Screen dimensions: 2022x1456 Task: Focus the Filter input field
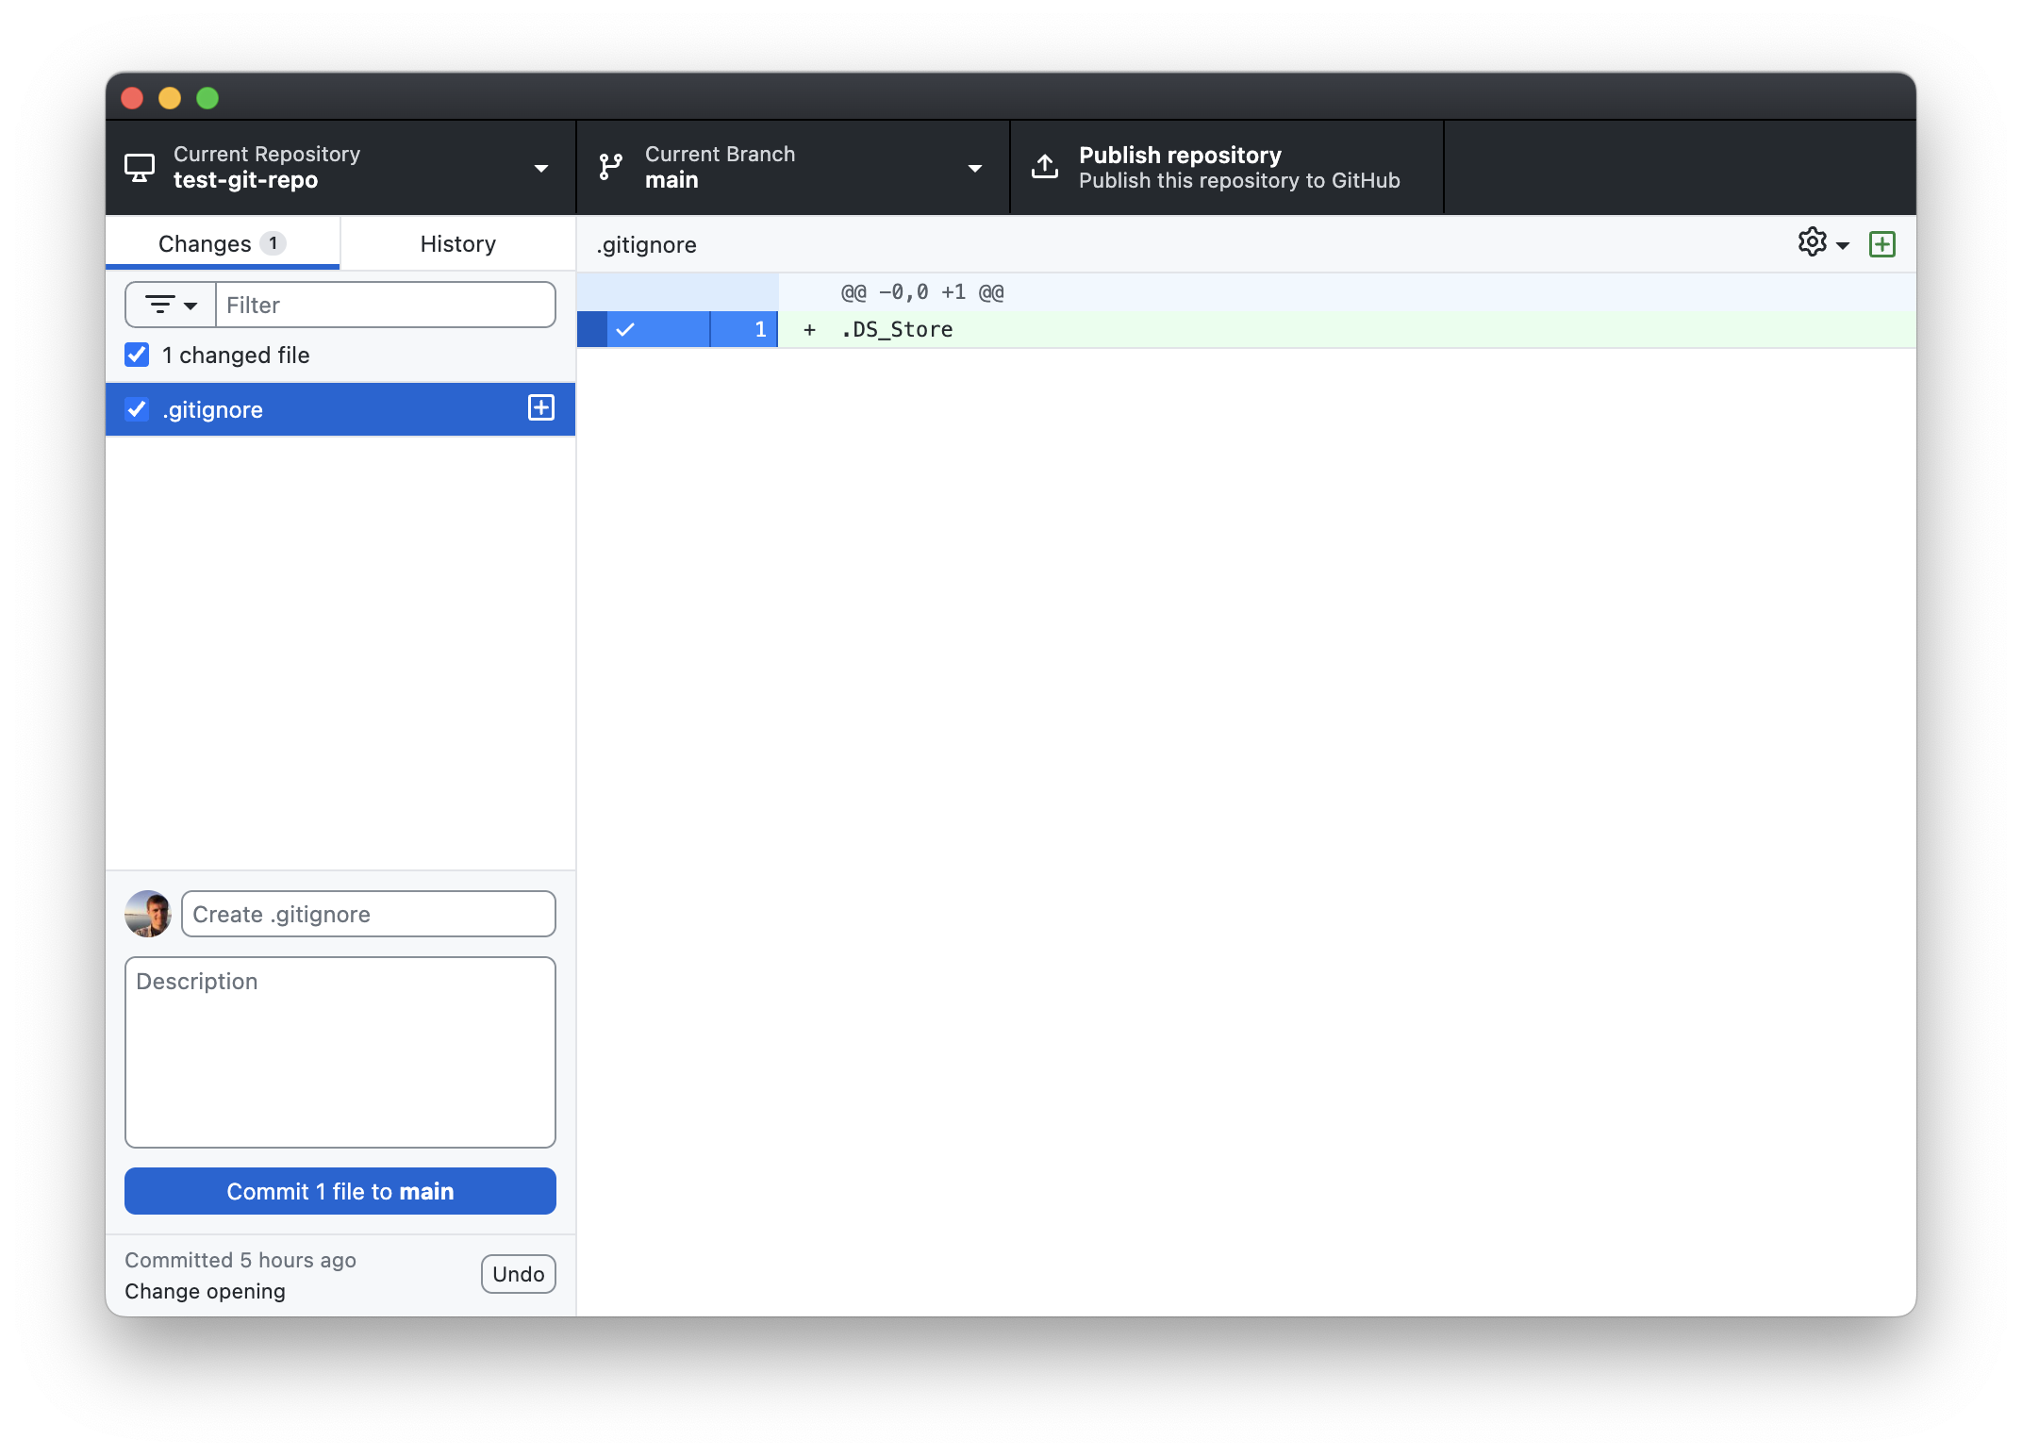(386, 305)
